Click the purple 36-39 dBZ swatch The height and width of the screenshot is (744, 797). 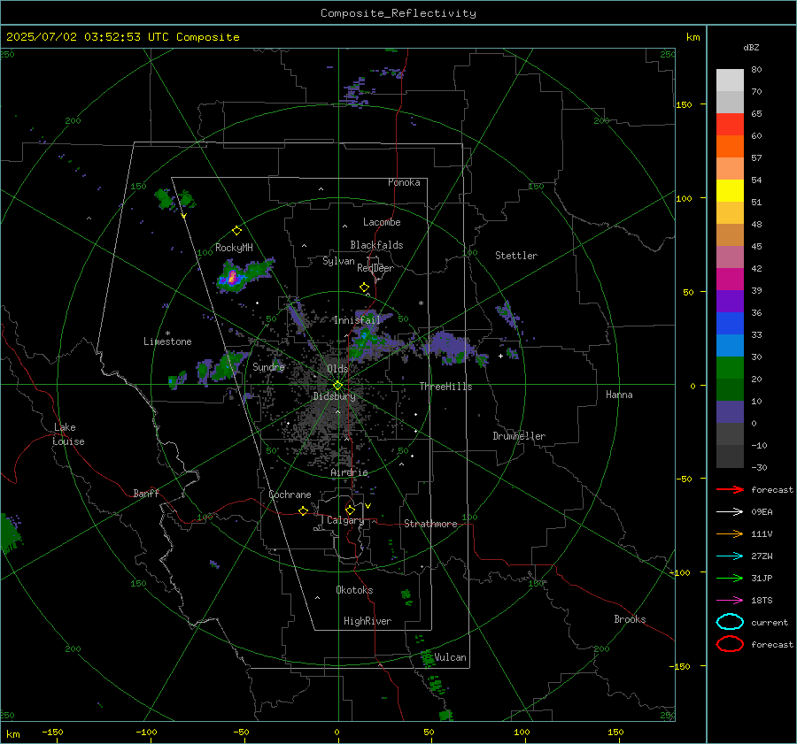pyautogui.click(x=730, y=302)
